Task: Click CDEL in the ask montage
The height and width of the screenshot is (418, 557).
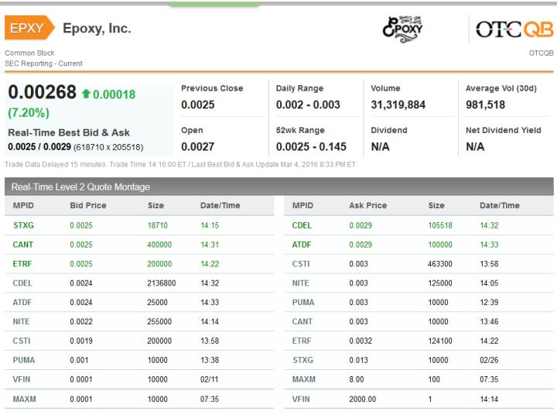Action: click(302, 225)
